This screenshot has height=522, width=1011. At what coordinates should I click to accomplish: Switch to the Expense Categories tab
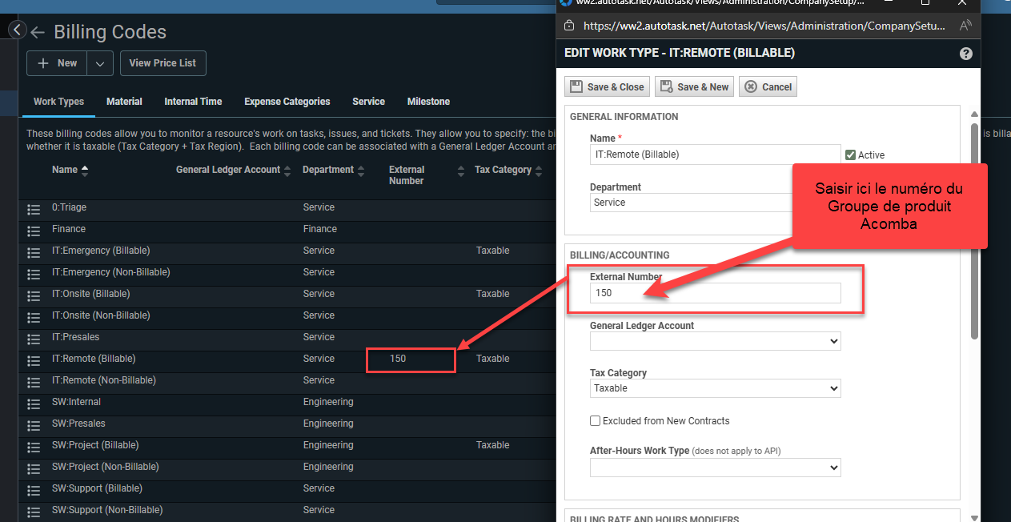[x=287, y=102]
